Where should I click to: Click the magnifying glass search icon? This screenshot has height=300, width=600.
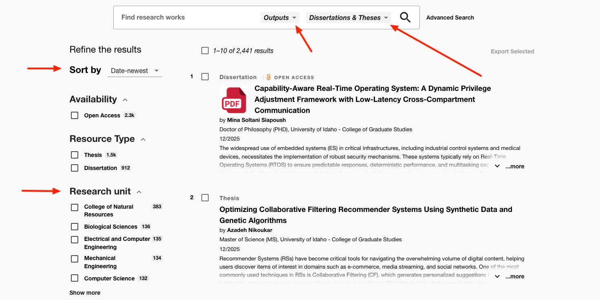click(x=405, y=18)
